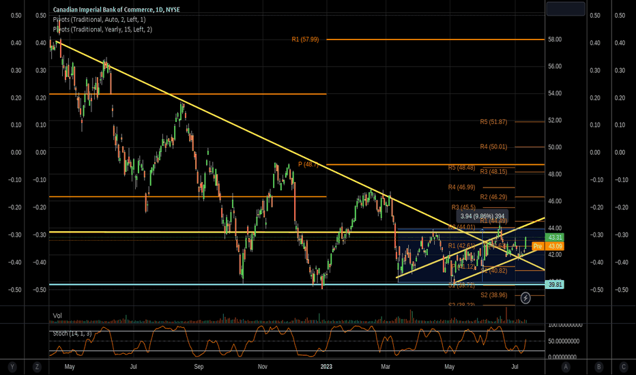Click the S1 (40.82) pivot label
The height and width of the screenshot is (375, 636).
tap(493, 271)
